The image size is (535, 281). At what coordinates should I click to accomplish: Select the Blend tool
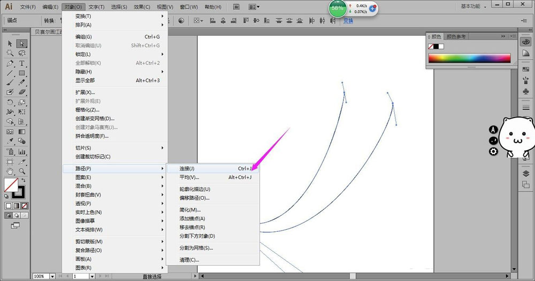(22, 141)
